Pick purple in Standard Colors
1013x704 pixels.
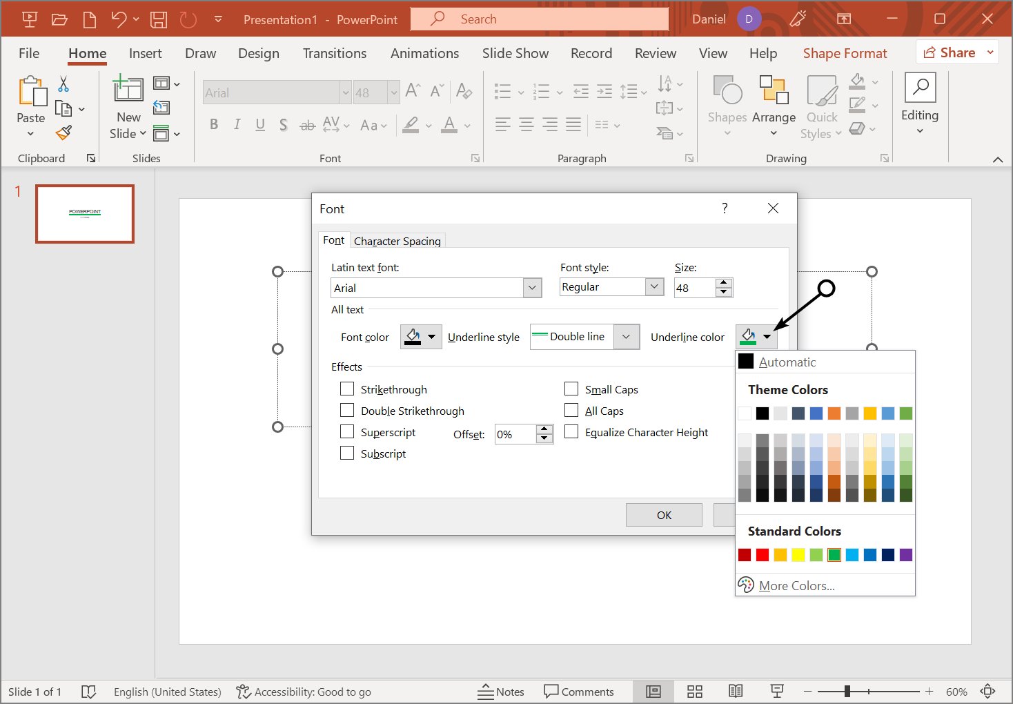906,555
